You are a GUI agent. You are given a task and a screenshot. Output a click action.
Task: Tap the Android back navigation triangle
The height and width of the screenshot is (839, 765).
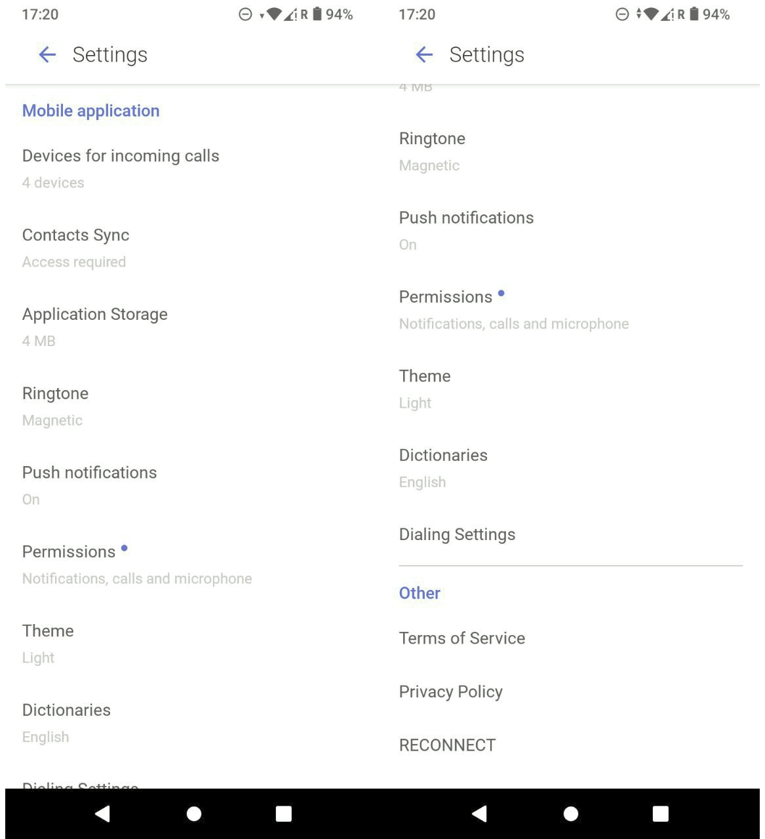(102, 813)
